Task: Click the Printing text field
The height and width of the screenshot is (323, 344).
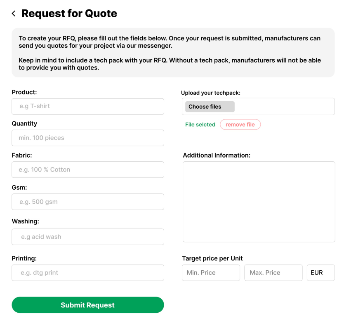Action: tap(88, 273)
